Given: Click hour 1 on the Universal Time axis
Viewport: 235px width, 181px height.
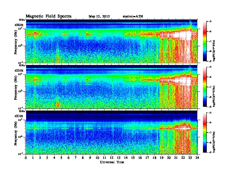Looking at the screenshot, I should pyautogui.click(x=33, y=158).
